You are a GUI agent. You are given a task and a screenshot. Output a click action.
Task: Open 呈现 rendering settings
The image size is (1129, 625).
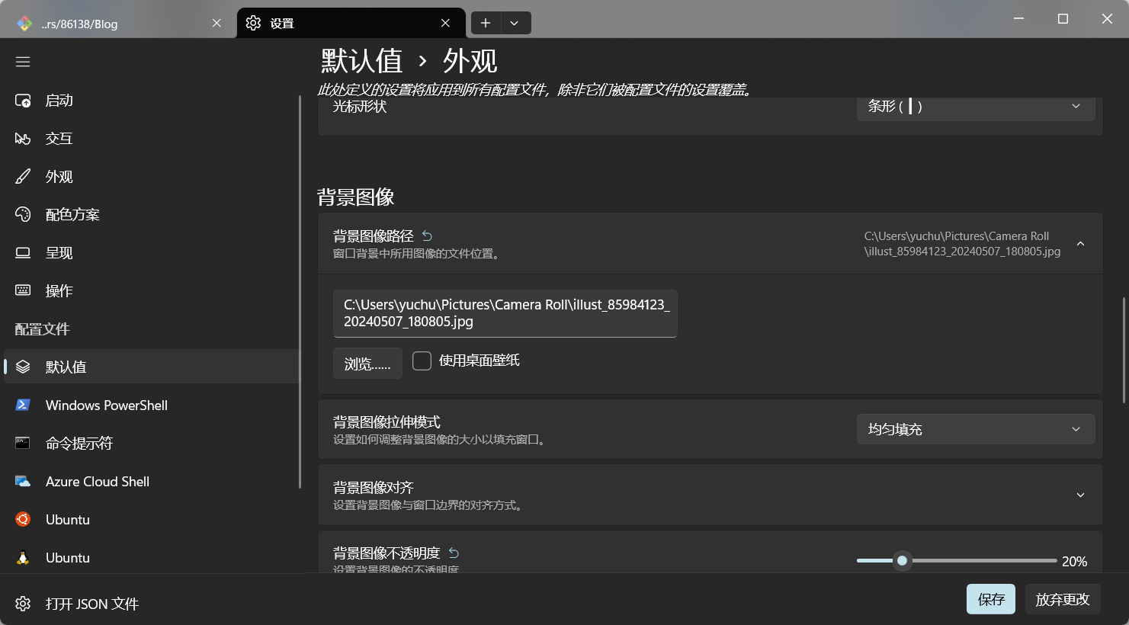(x=152, y=253)
